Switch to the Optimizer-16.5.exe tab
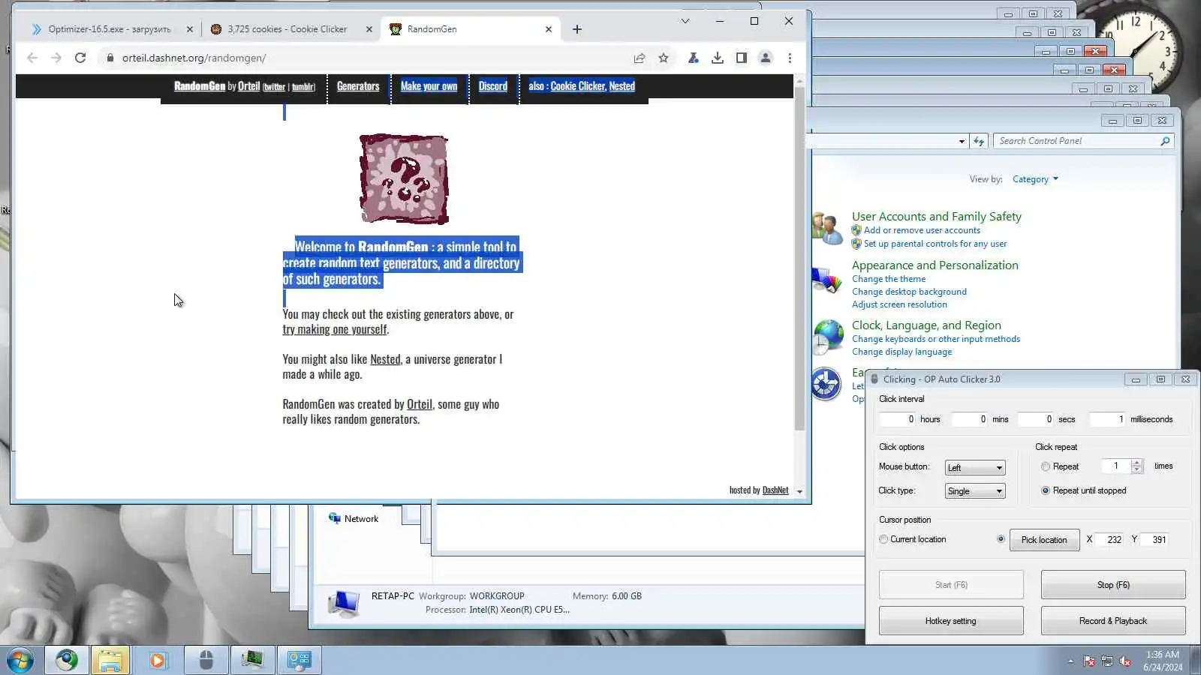1201x675 pixels. (x=109, y=29)
